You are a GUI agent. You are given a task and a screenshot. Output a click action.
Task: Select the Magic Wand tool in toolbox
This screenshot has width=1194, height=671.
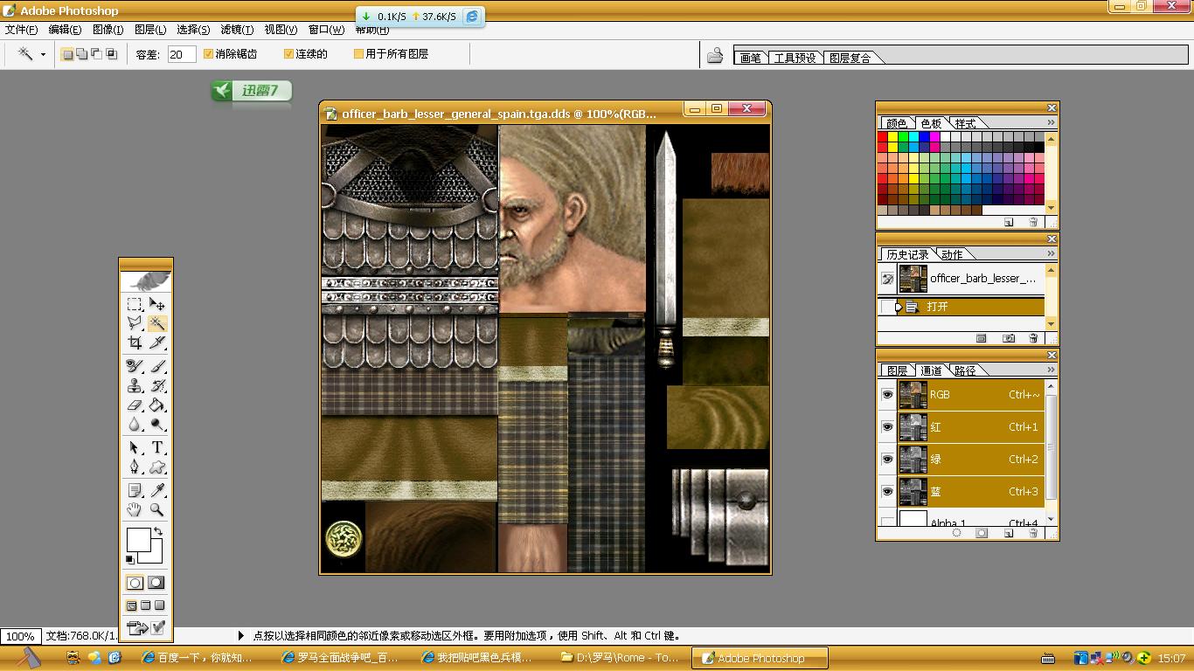point(157,323)
